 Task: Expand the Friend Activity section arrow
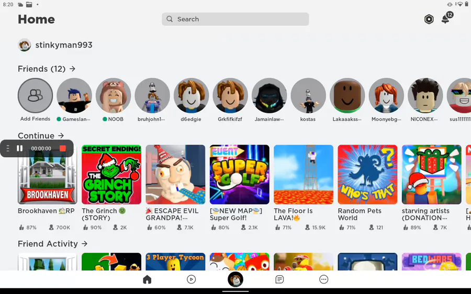coord(85,244)
